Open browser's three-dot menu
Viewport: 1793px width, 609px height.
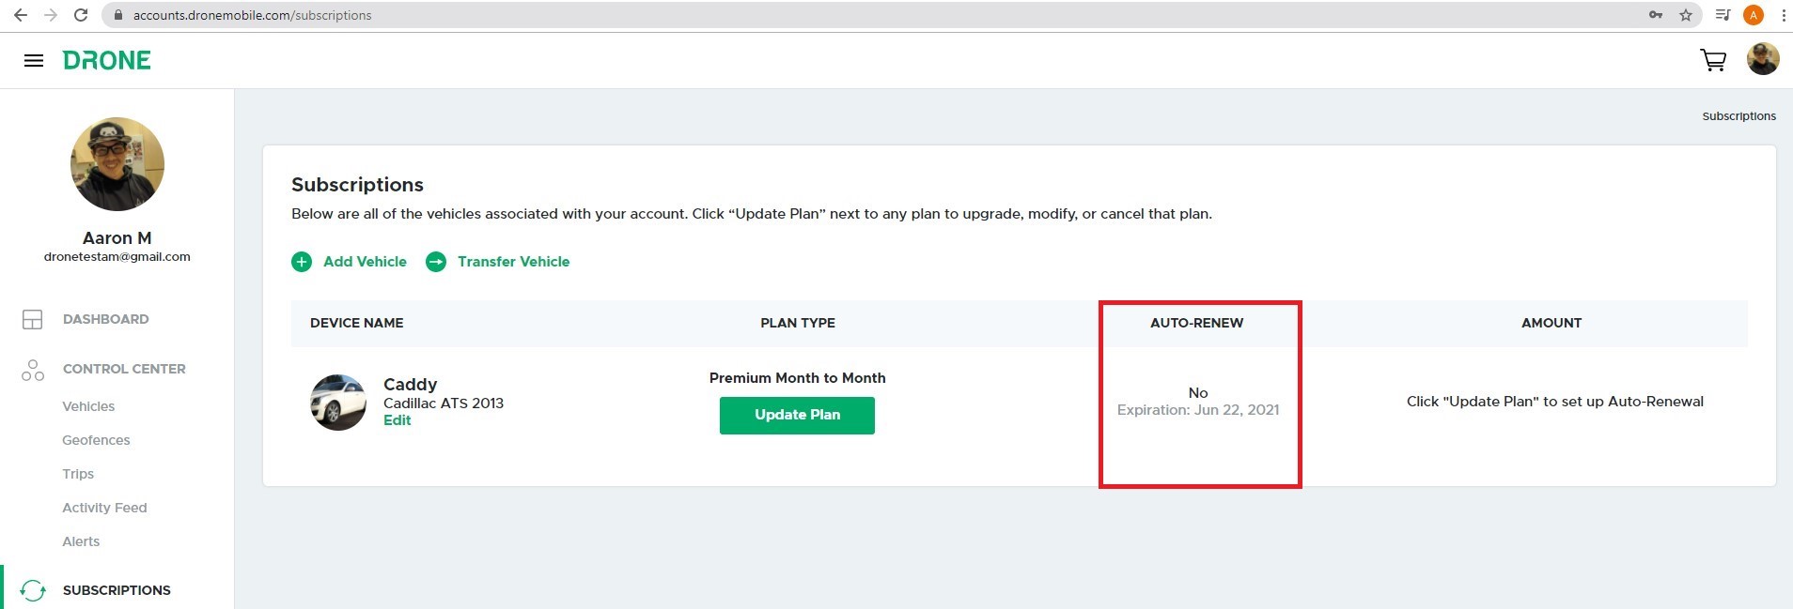coord(1784,15)
